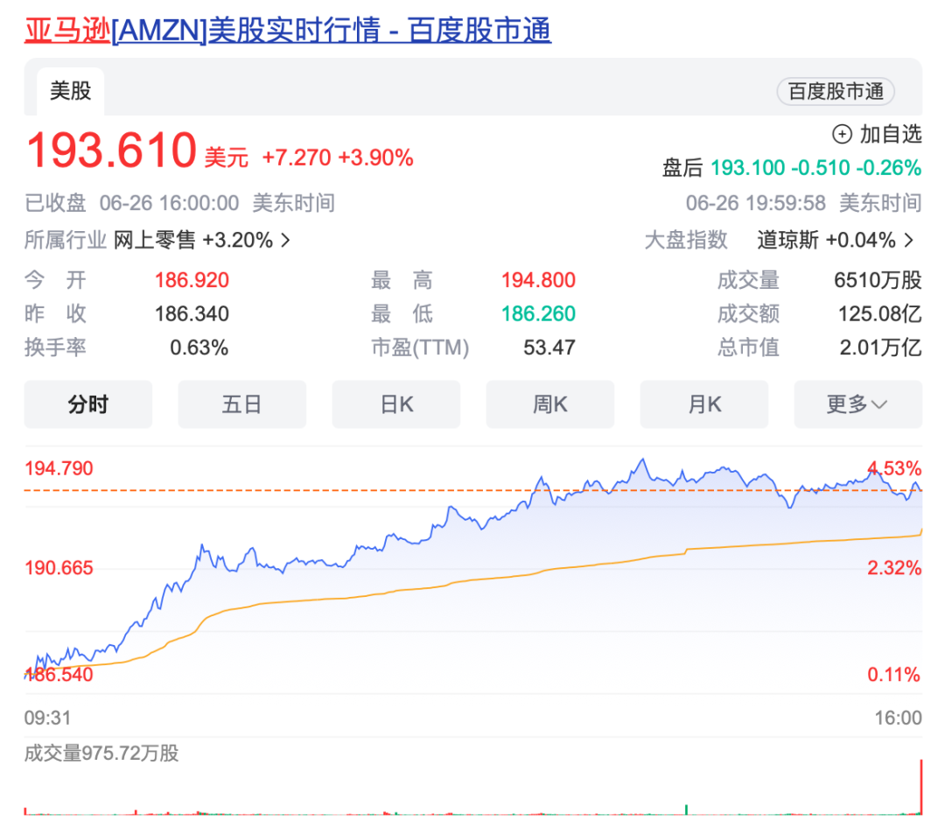Image resolution: width=945 pixels, height=828 pixels.
Task: Click the chart axis label 190.665
Action: [x=59, y=568]
